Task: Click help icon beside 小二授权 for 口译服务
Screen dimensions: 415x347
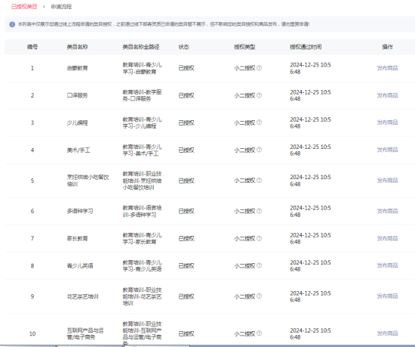Action: [260, 95]
